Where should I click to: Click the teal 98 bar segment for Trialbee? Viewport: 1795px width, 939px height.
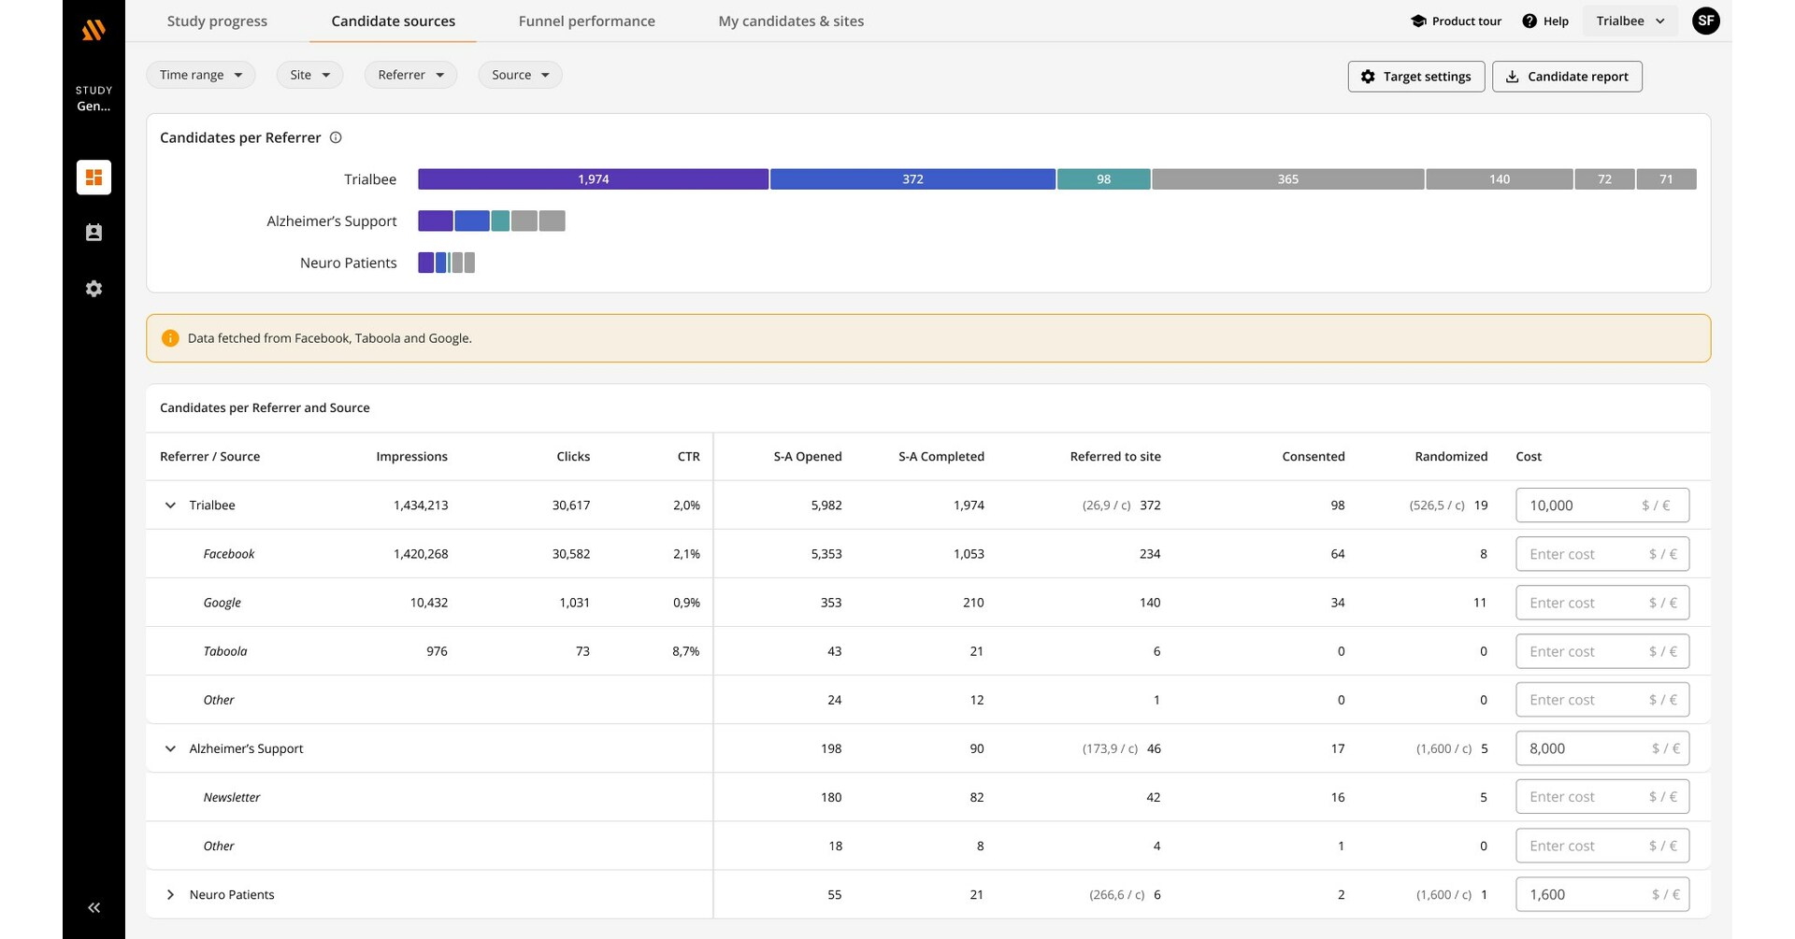click(x=1103, y=178)
